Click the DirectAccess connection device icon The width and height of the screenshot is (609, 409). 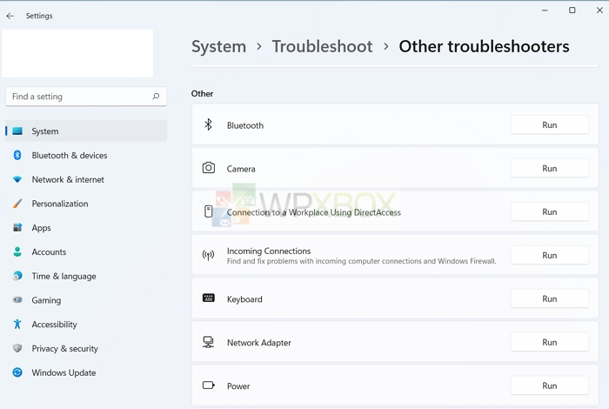[x=209, y=211]
